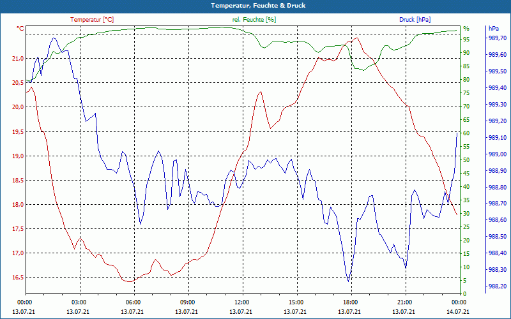The width and height of the screenshot is (511, 319).
Task: Click temperature axis value "18,5"
Action: point(19,181)
